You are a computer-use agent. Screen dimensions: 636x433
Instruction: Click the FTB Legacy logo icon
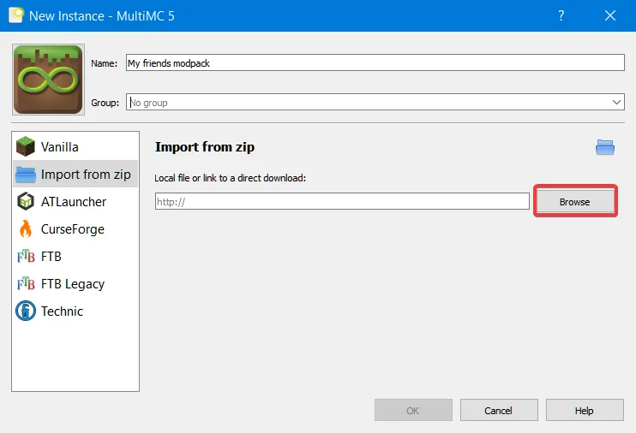pos(26,283)
